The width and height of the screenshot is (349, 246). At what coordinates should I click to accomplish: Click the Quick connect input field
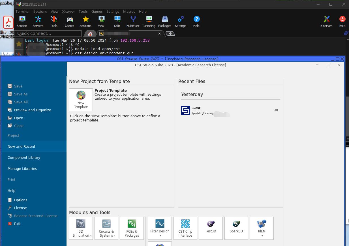coord(48,33)
